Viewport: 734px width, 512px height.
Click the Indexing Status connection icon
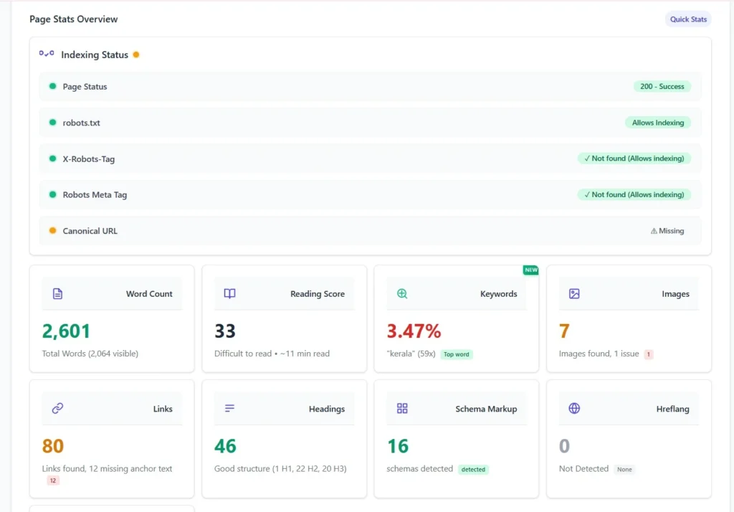(46, 54)
